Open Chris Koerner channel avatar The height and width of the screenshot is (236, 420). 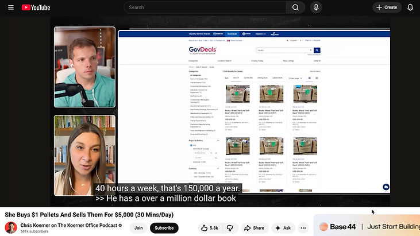pos(11,228)
